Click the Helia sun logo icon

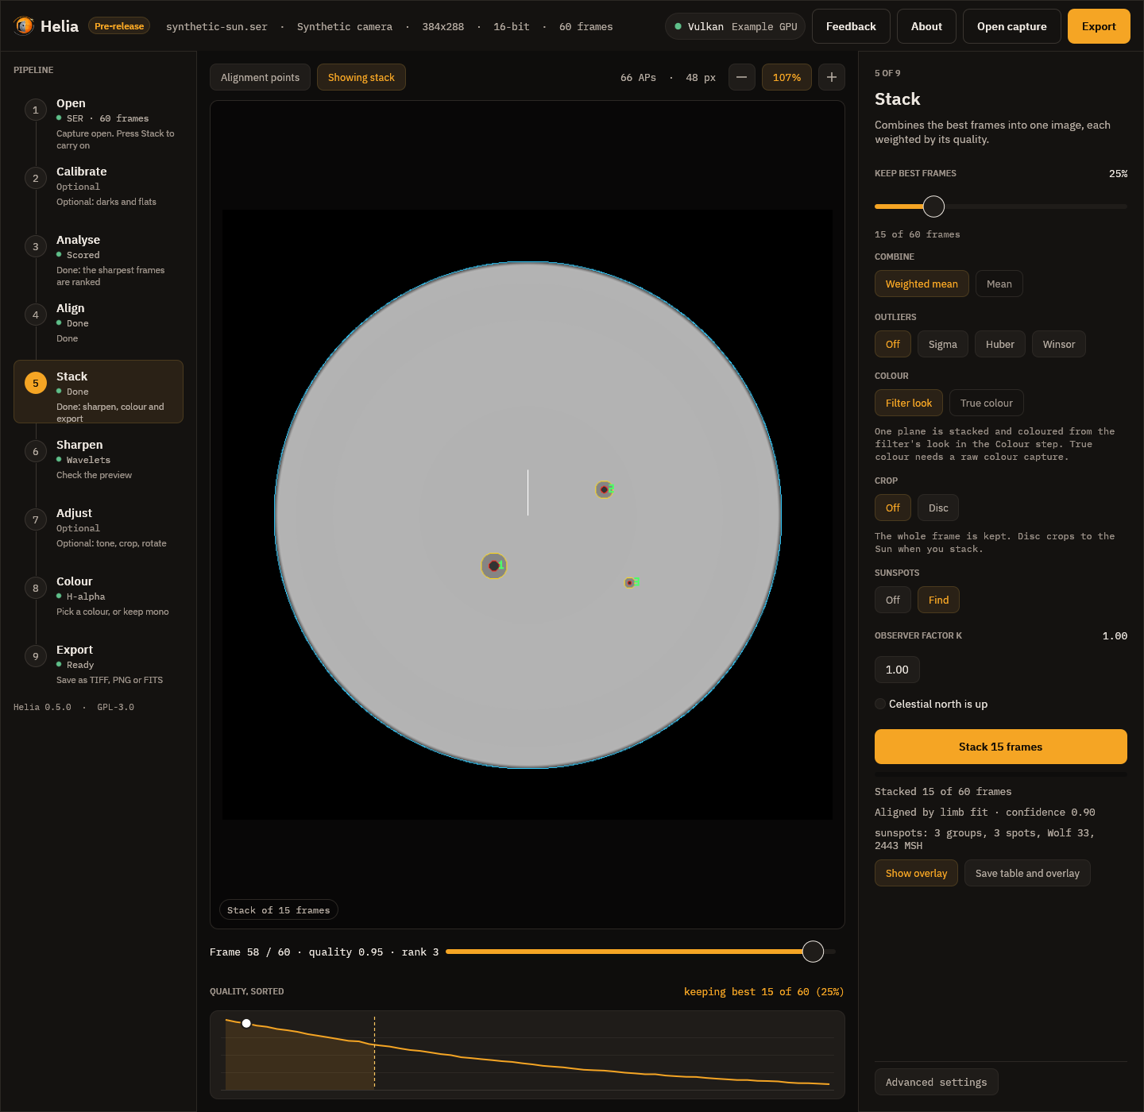point(24,26)
